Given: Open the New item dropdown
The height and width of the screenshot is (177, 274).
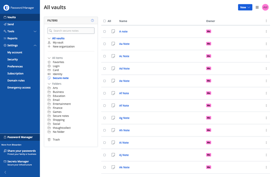Looking at the screenshot, I should (x=245, y=7).
